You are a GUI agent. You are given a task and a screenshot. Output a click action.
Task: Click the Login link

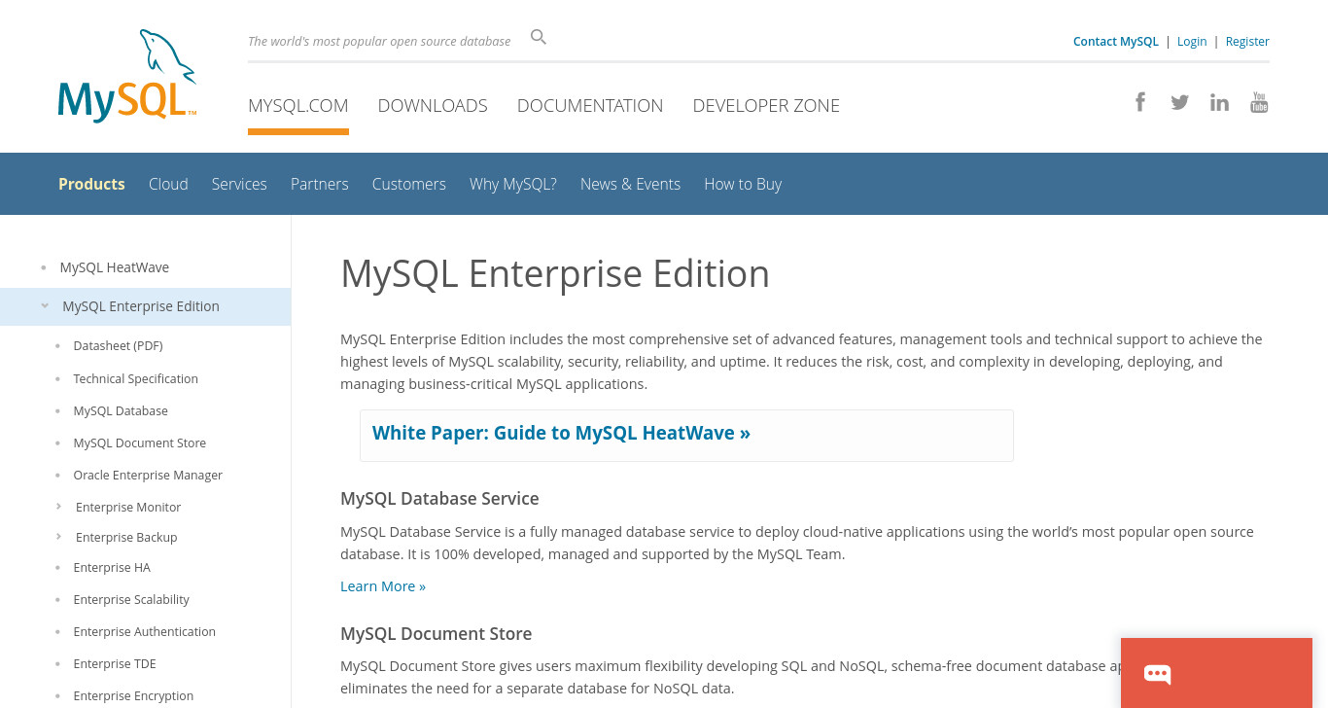pos(1192,41)
